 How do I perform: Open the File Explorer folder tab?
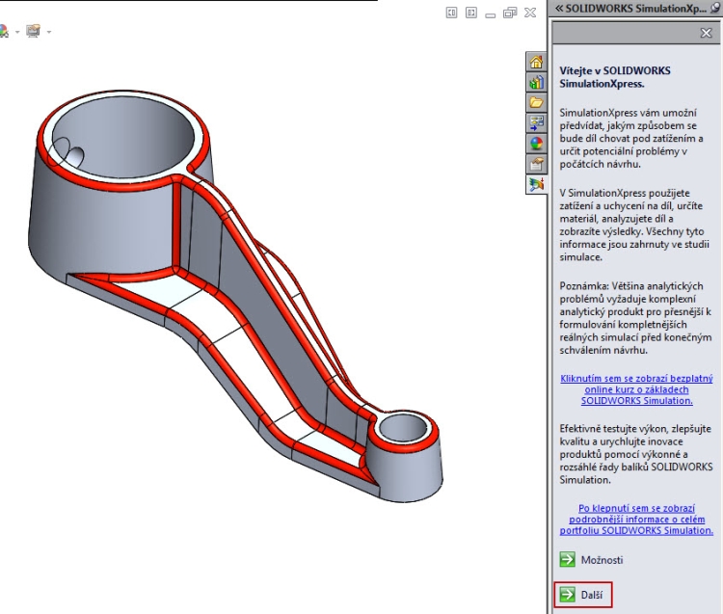[x=536, y=103]
